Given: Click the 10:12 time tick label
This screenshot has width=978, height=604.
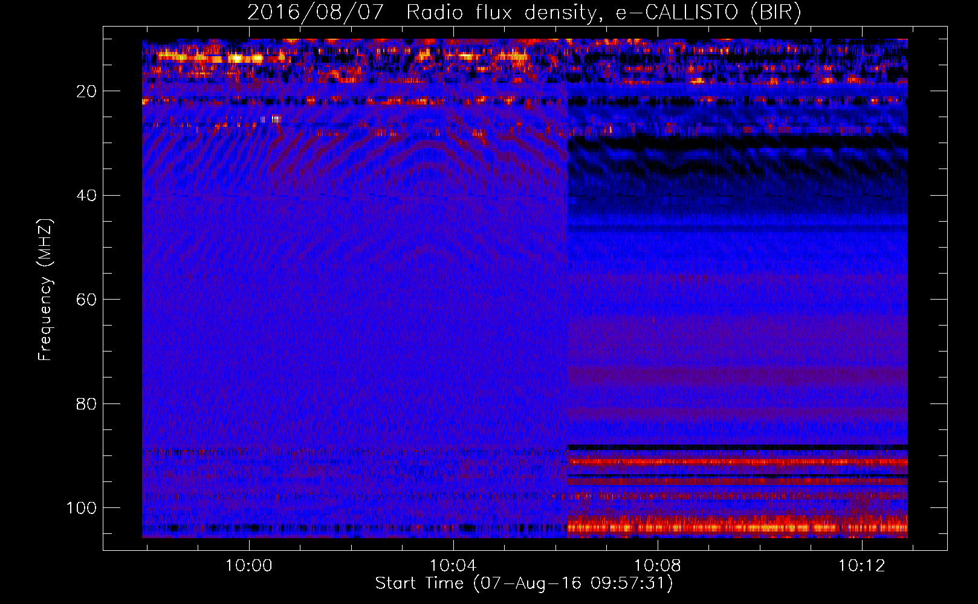Looking at the screenshot, I should point(862,566).
